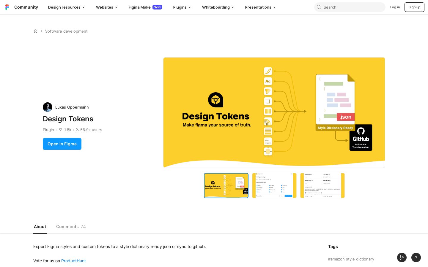Switch to the About tab
Screen dimensions: 428x267
click(40, 227)
